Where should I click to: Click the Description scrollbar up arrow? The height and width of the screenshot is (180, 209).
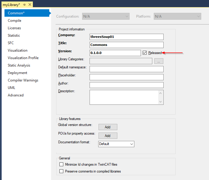161,93
